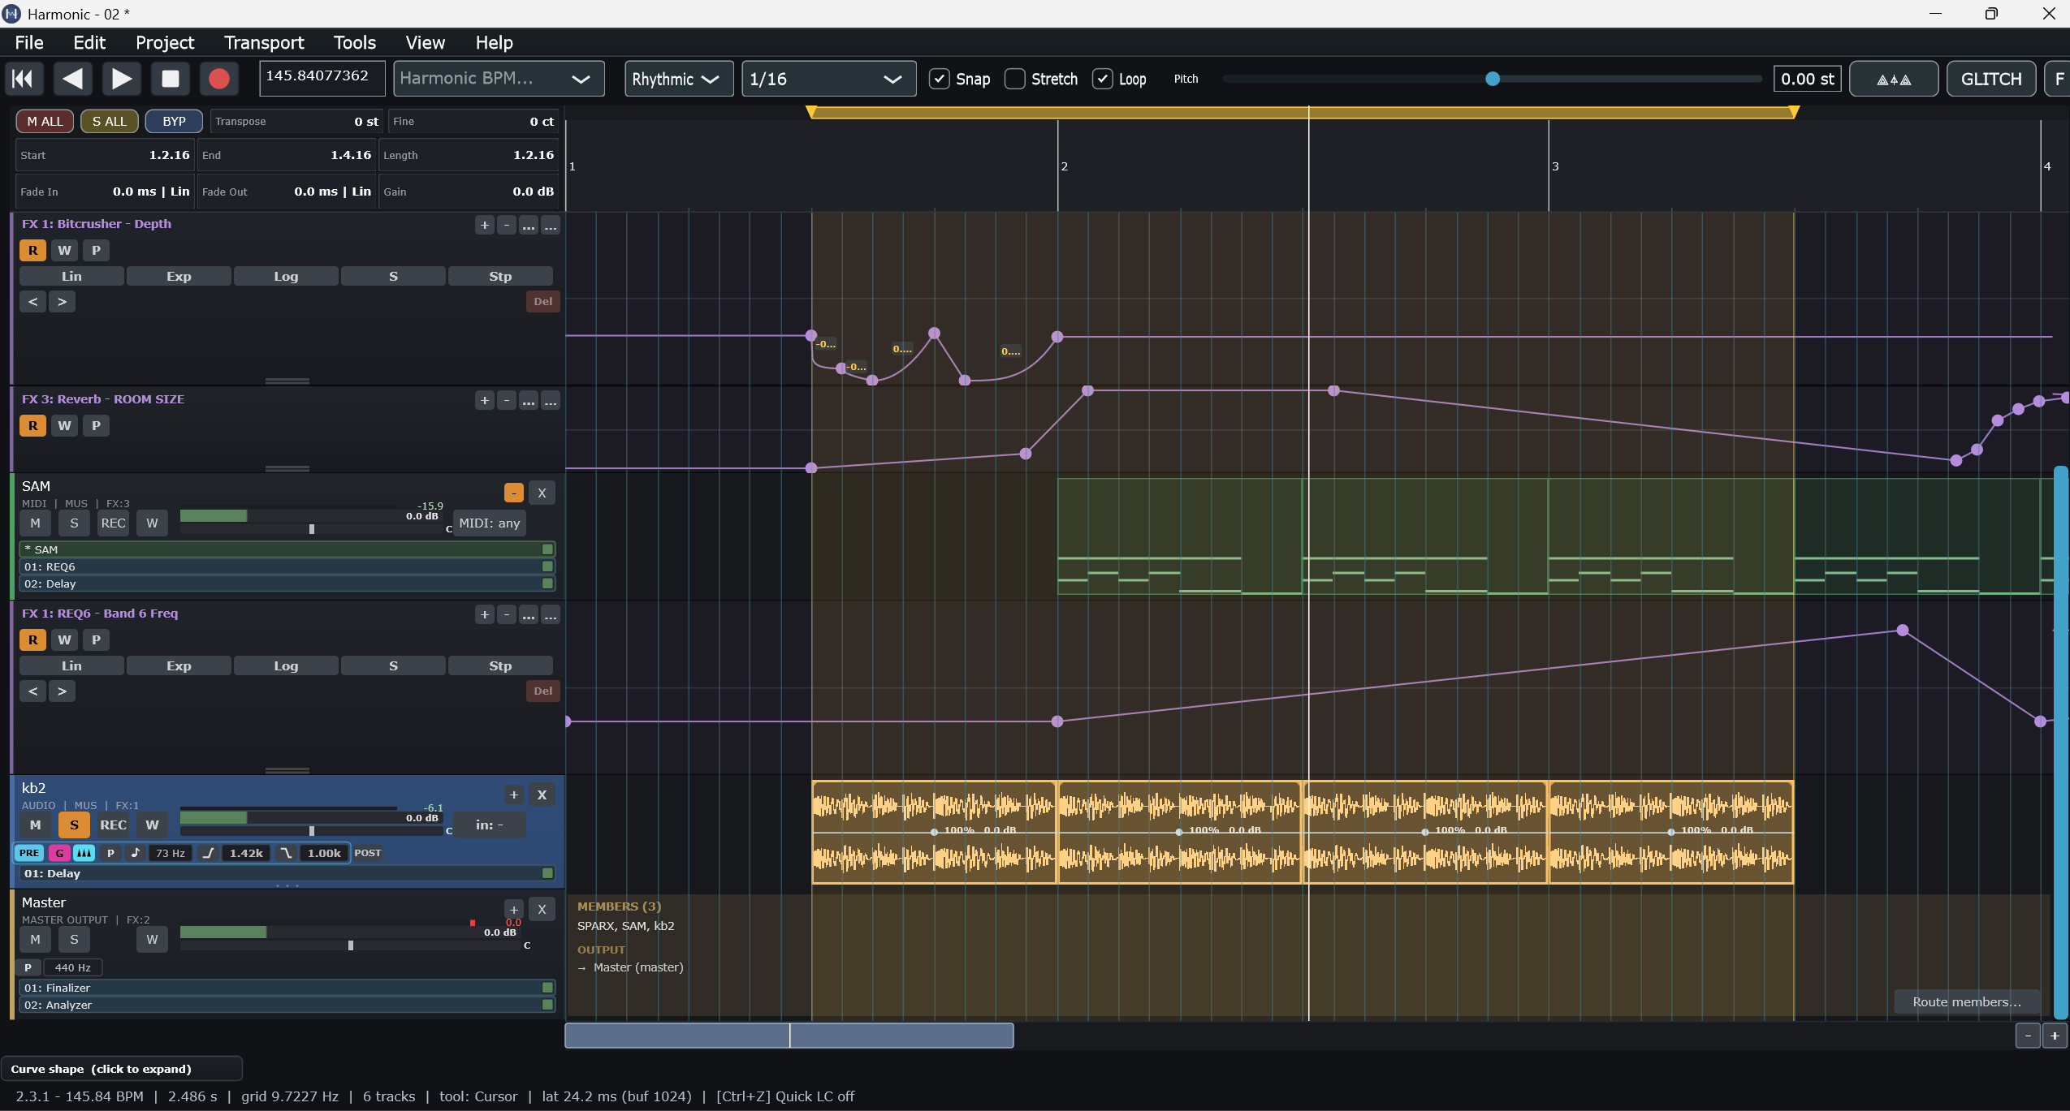Disable 01: Finalizer with green square
This screenshot has width=2070, height=1111.
point(547,988)
